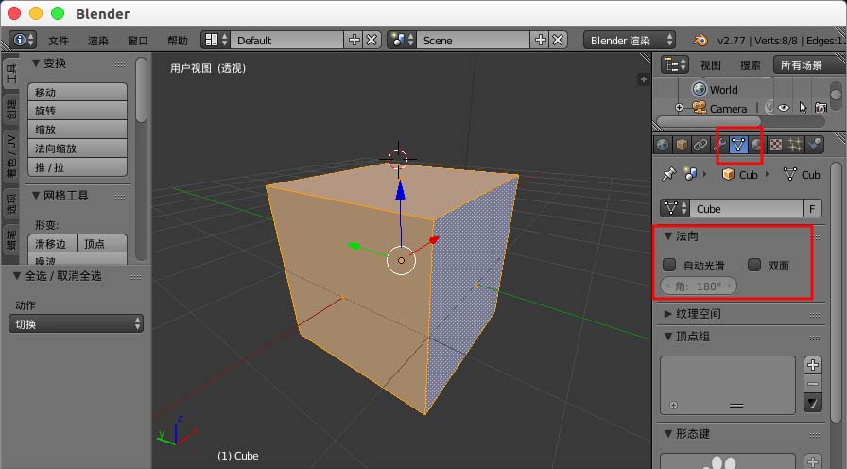847x469 pixels.
Task: Open the outliner 搜索 menu
Action: [x=751, y=65]
